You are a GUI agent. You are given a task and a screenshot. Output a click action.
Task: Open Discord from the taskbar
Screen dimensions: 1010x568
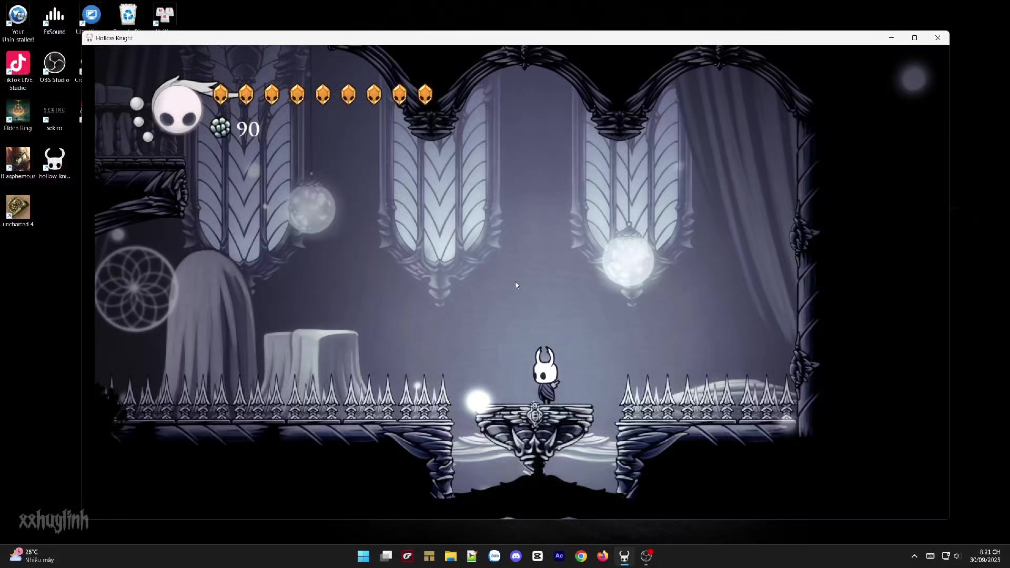point(516,556)
